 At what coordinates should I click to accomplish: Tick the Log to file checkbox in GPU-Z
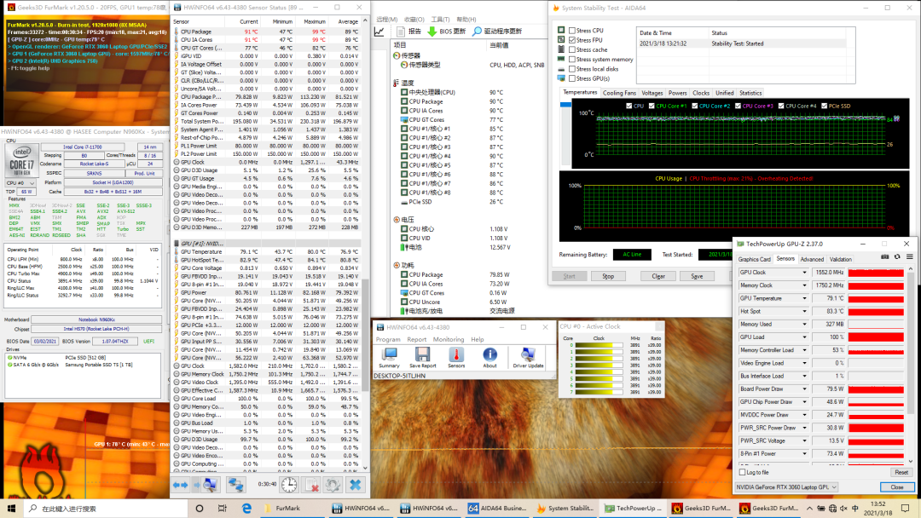coord(742,472)
